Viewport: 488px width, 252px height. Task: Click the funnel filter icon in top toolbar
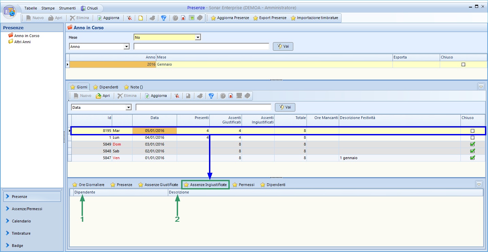163,18
